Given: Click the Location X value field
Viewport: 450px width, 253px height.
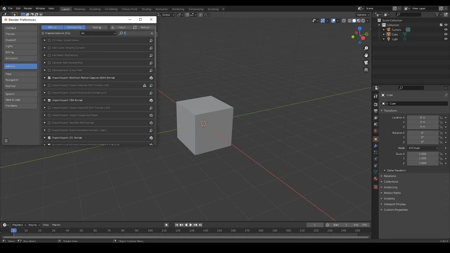Looking at the screenshot, I should 423,117.
